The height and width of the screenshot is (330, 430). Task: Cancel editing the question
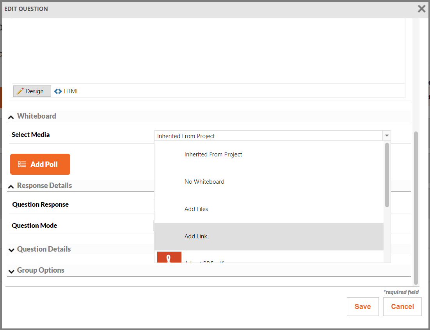click(402, 307)
